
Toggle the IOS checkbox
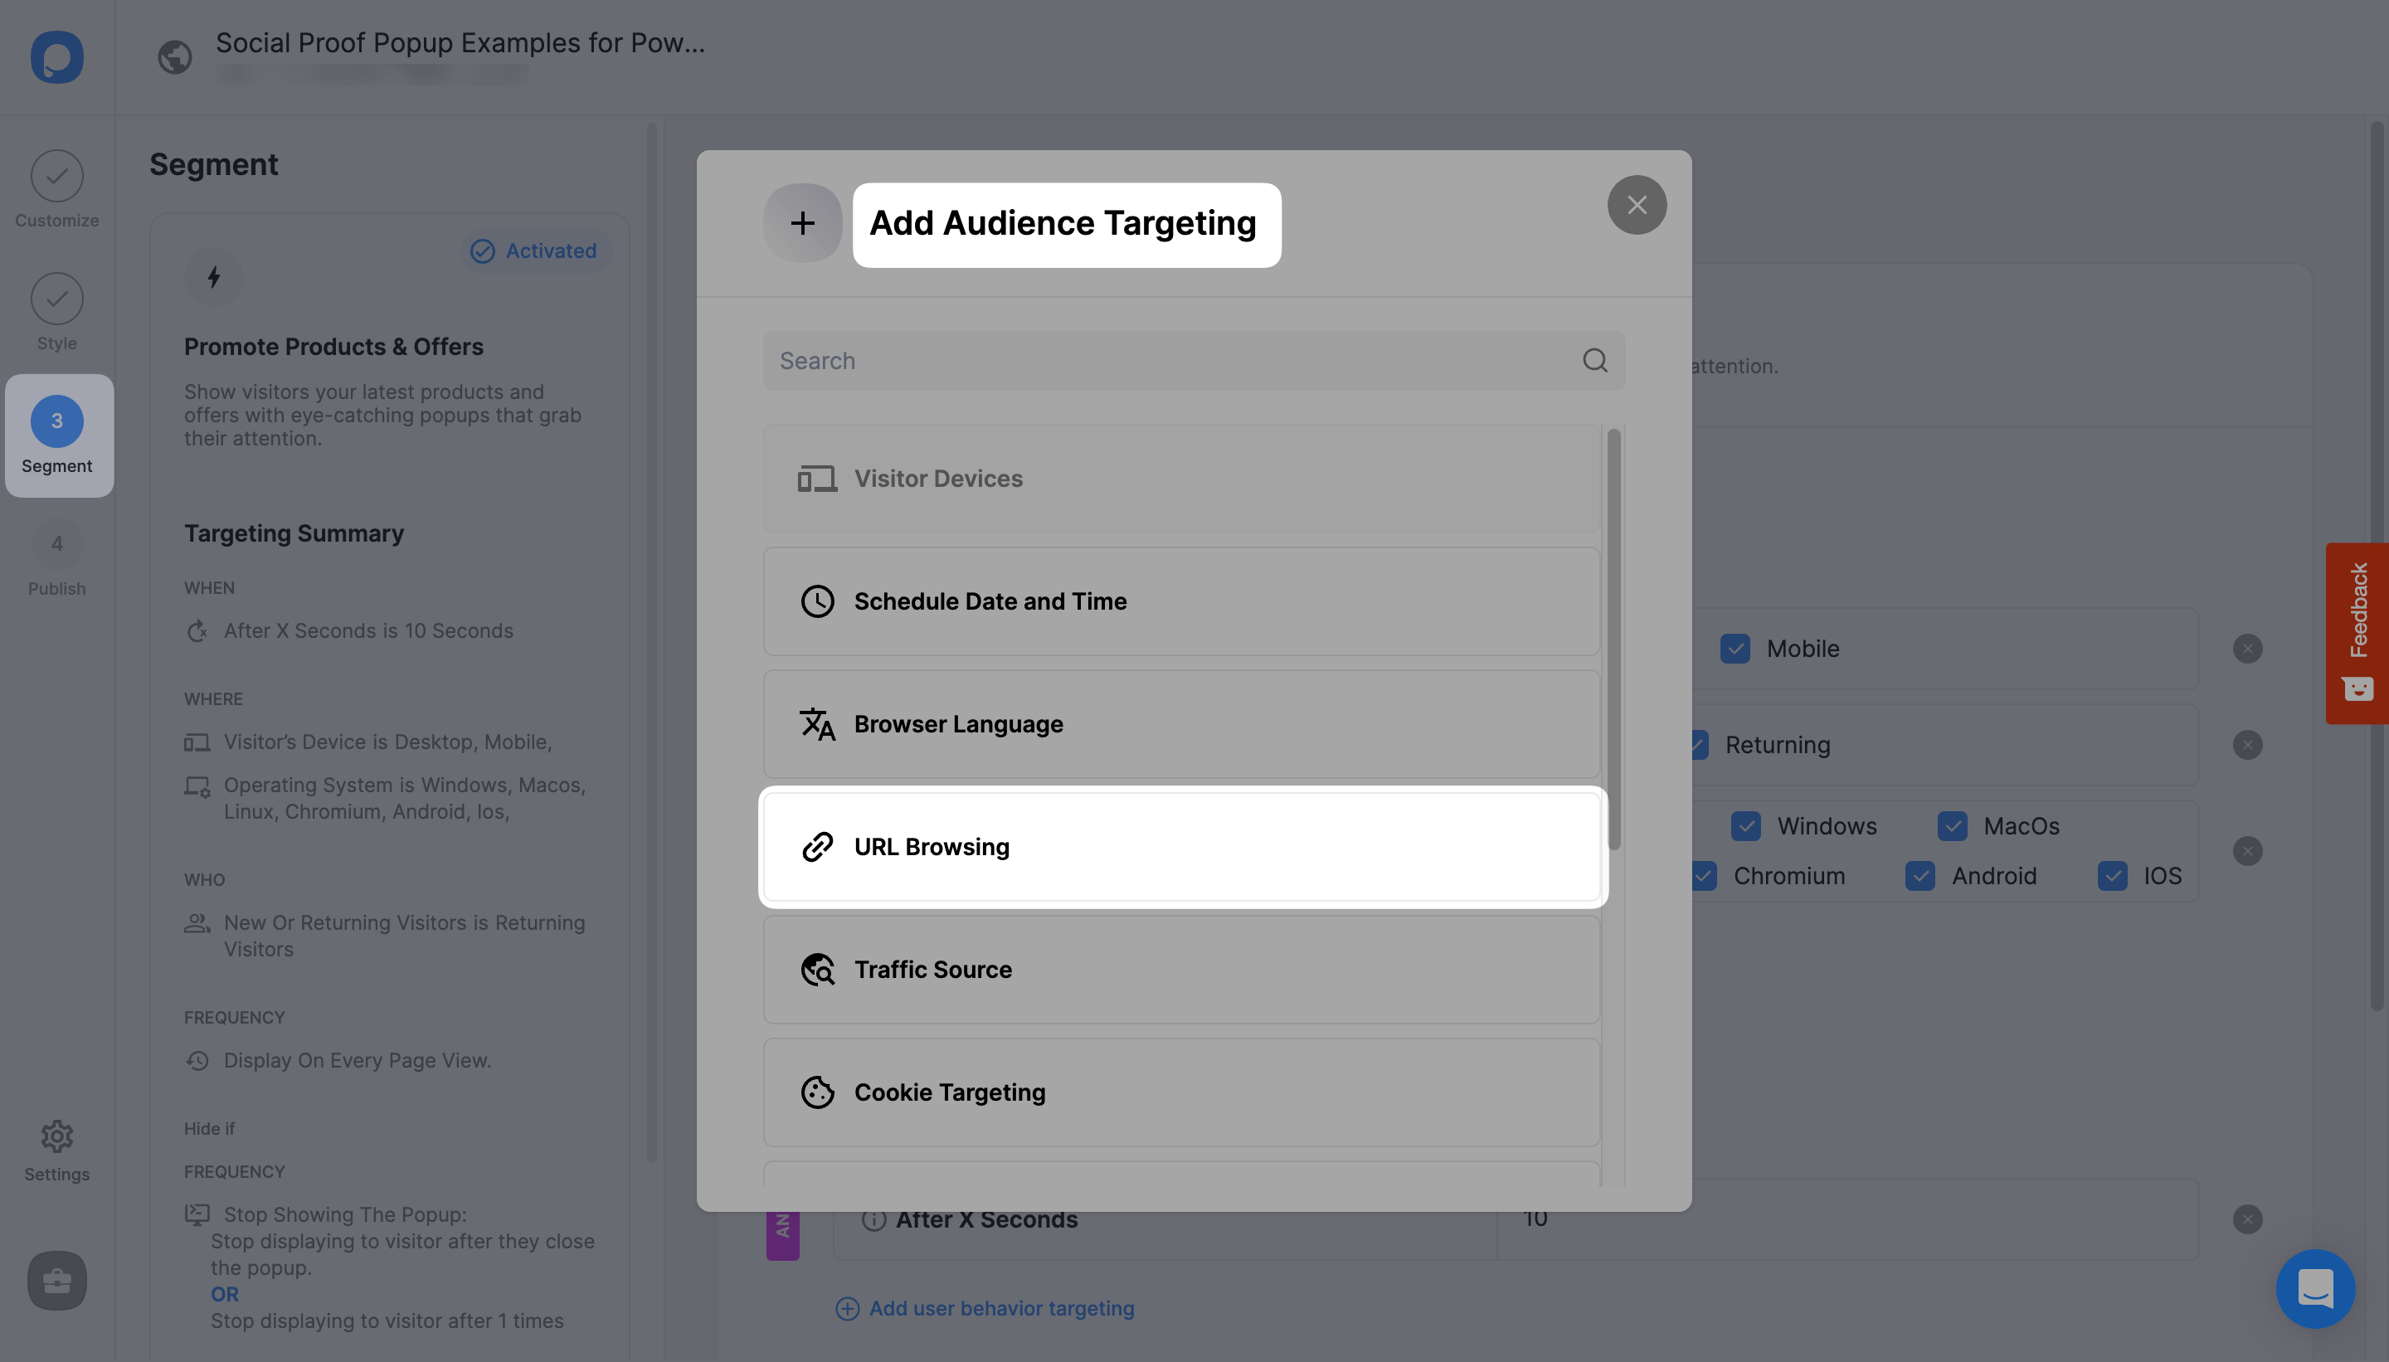tap(2112, 876)
